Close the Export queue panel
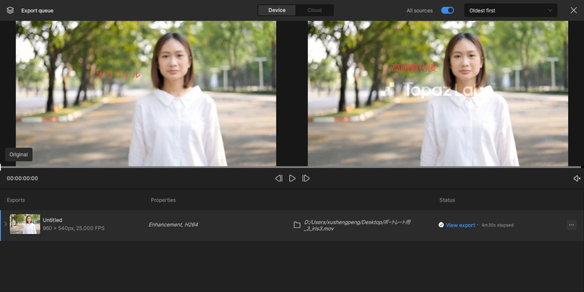The width and height of the screenshot is (584, 292). pyautogui.click(x=574, y=10)
